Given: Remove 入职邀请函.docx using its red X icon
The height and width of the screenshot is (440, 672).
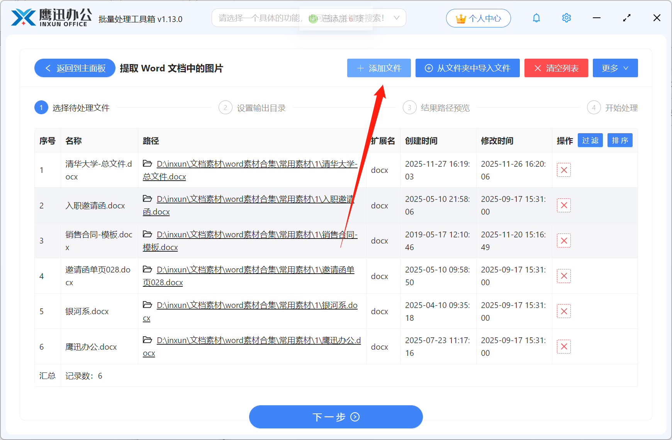Looking at the screenshot, I should pos(563,205).
